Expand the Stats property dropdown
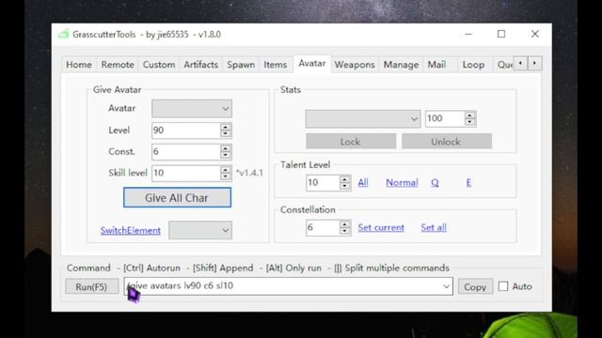The height and width of the screenshot is (338, 602). [x=363, y=119]
